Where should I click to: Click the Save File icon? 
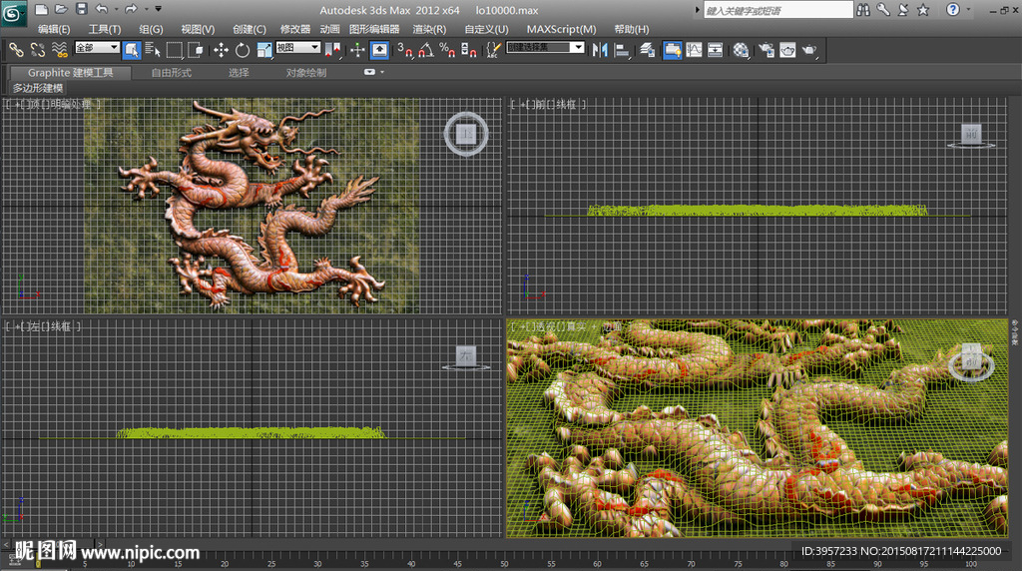pyautogui.click(x=81, y=9)
